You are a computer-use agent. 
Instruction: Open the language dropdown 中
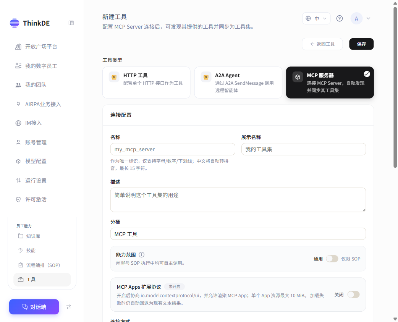[x=316, y=18]
